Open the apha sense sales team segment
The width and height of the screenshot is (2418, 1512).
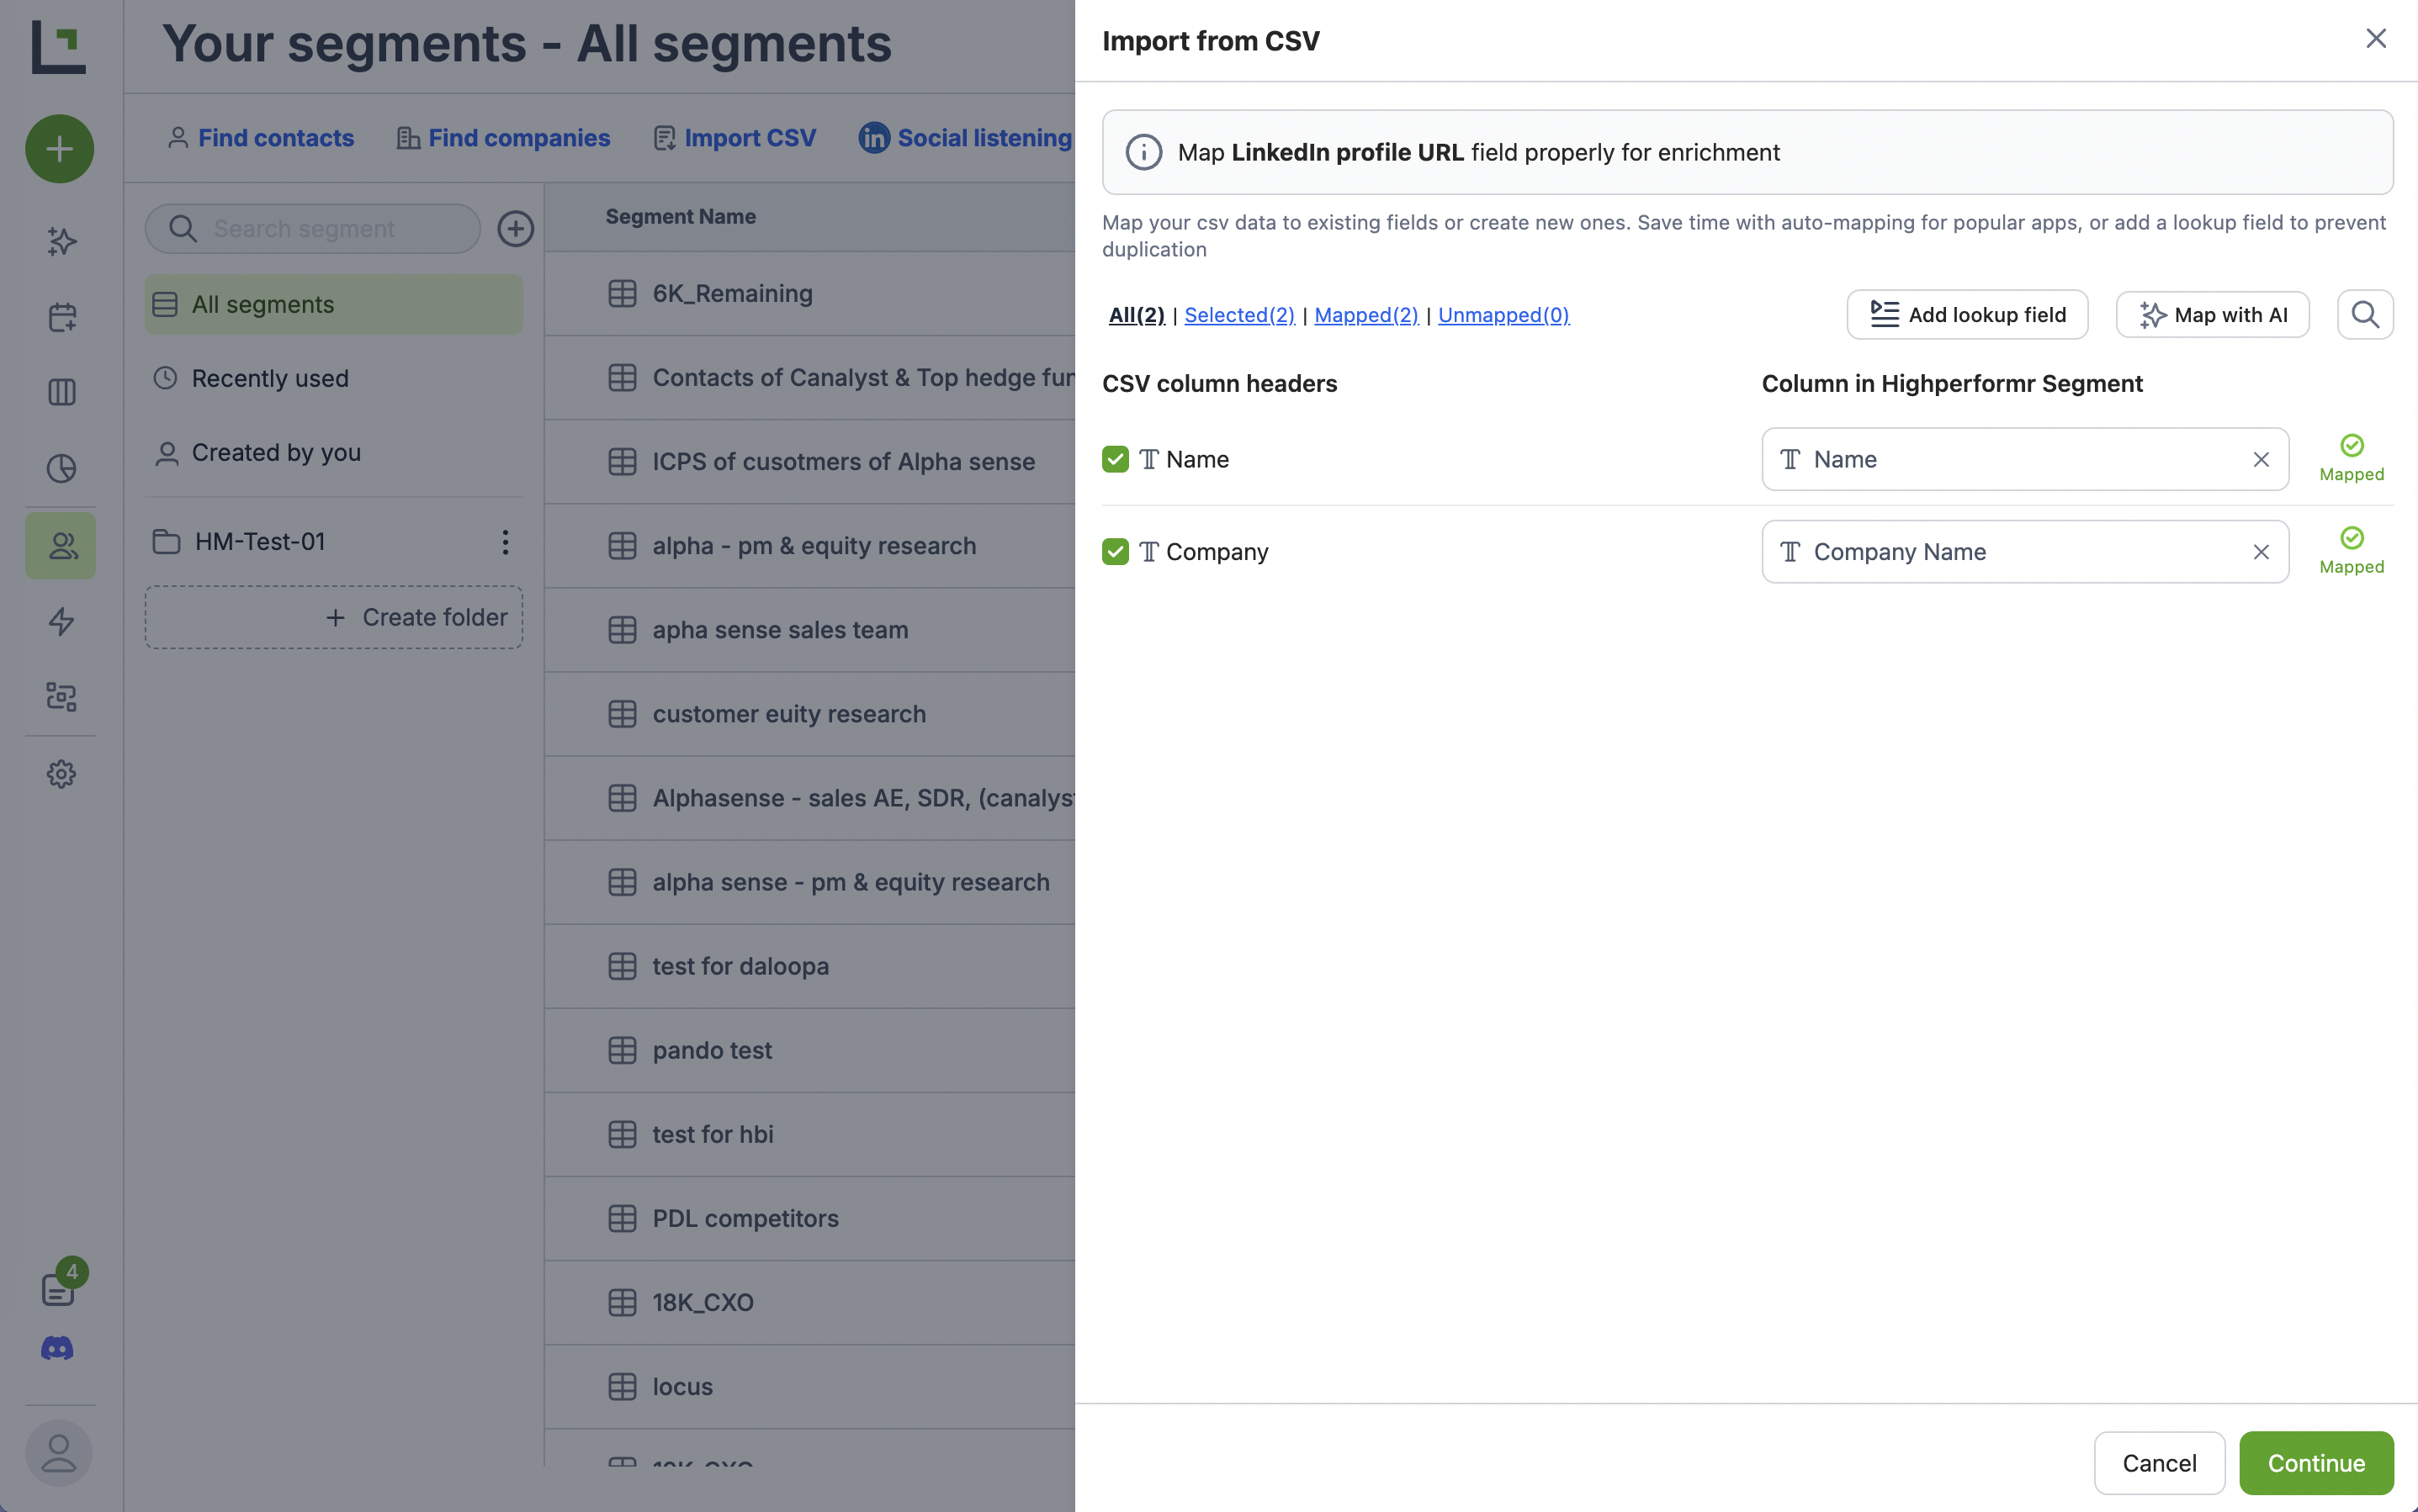pyautogui.click(x=780, y=630)
